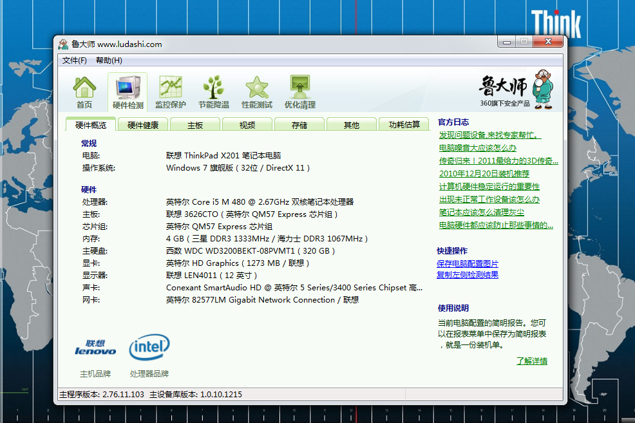The image size is (635, 423).
Task: Click the 主程序版本 2.76.11.103 status text
Action: coord(102,394)
